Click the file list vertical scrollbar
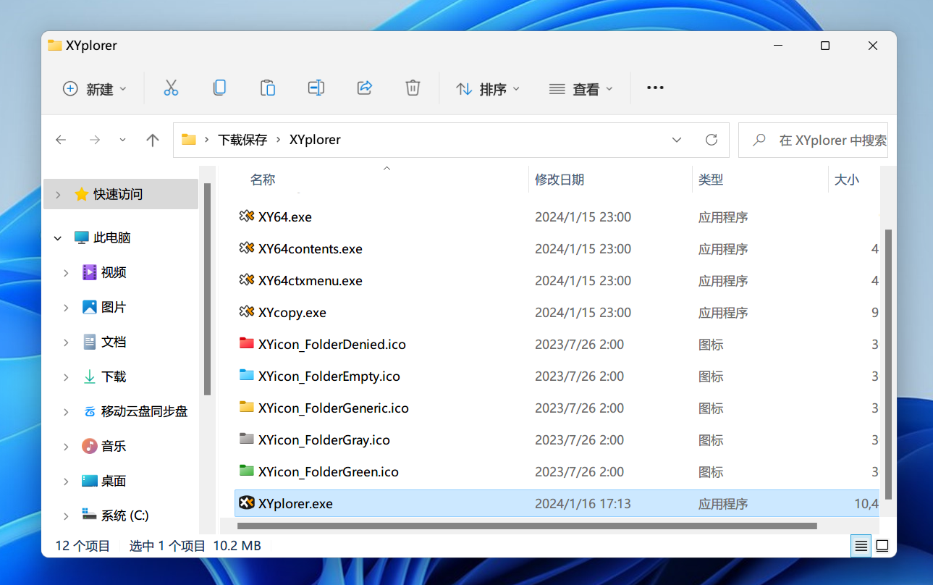Image resolution: width=933 pixels, height=585 pixels. 888,364
